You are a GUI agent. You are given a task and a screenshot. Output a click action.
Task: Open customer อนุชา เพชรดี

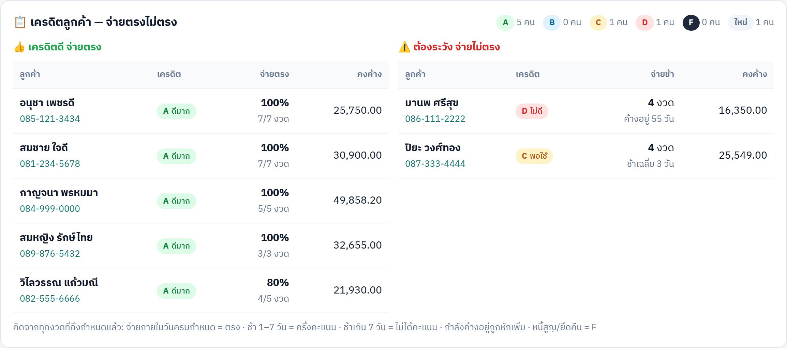click(47, 103)
